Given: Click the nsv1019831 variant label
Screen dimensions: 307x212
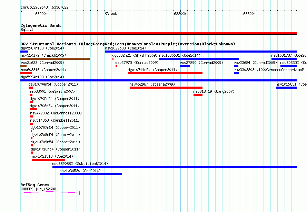Looking at the screenshot, I should 291,84.
